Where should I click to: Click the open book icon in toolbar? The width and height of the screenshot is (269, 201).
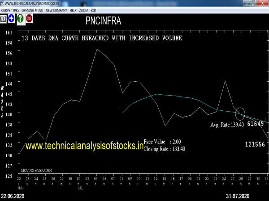[x=4, y=18]
